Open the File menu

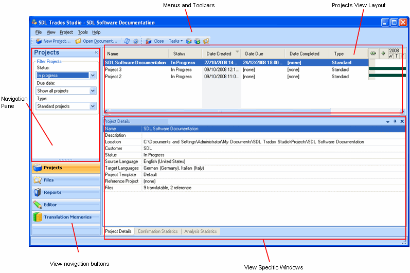(39, 32)
